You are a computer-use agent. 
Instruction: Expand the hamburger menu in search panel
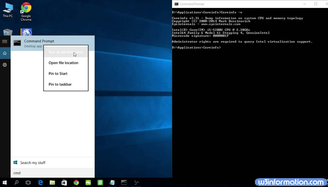(x=5, y=42)
